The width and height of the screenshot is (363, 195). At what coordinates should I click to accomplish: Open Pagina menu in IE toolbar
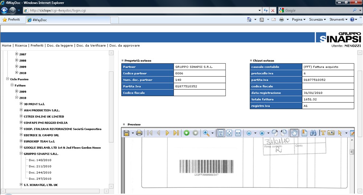point(299,20)
